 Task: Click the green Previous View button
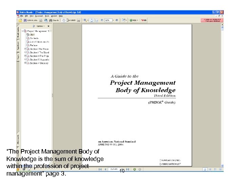pyautogui.click(x=135, y=169)
